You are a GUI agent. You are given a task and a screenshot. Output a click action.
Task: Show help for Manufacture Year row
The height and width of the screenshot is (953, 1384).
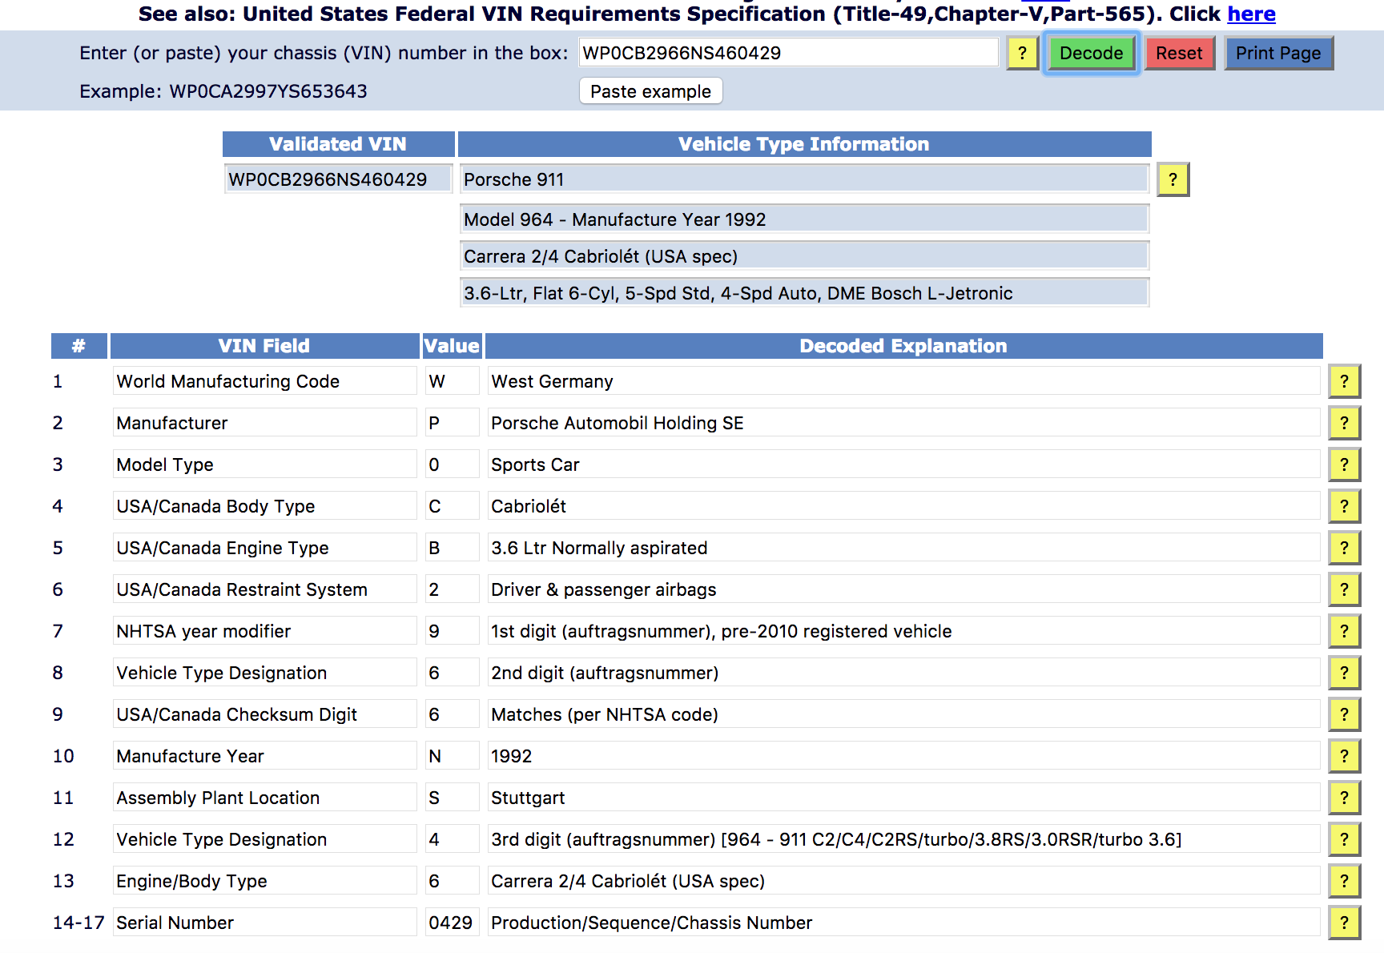tap(1344, 757)
